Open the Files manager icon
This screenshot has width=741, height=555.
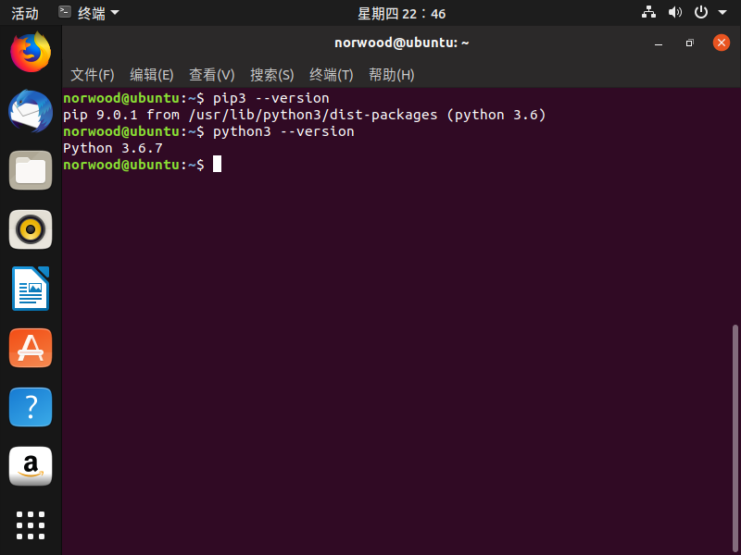tap(31, 170)
